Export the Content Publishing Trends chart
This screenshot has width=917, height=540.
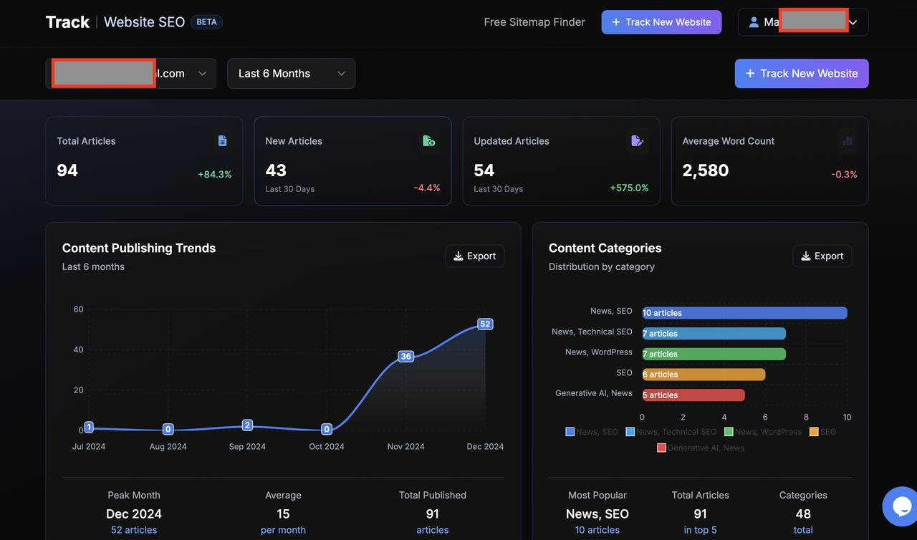click(x=475, y=256)
